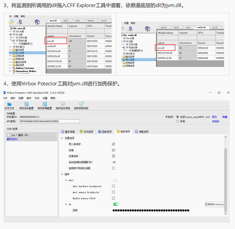Collapse the Nt 头部 node in the java.dll tree
The image size is (235, 229).
click(11, 34)
